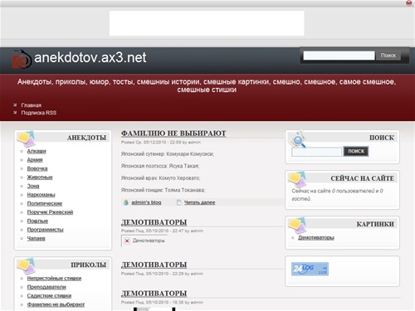Open Фамилию не выбирают sidebar link

56,304
